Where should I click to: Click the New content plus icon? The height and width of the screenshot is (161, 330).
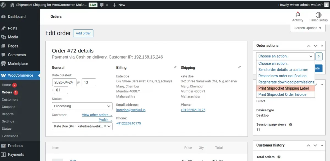115,5
